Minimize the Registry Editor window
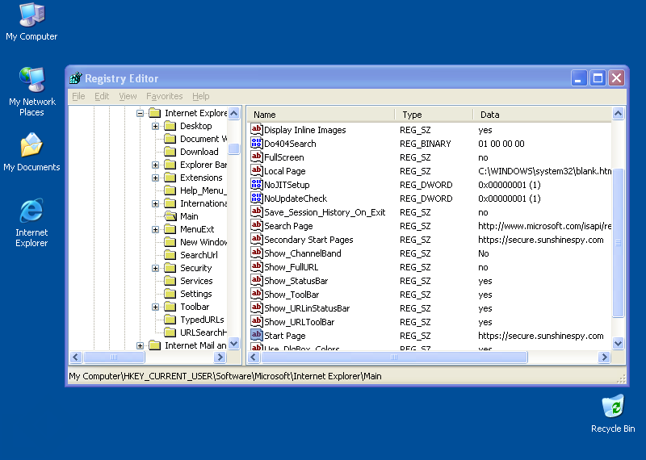The height and width of the screenshot is (460, 646). click(579, 77)
